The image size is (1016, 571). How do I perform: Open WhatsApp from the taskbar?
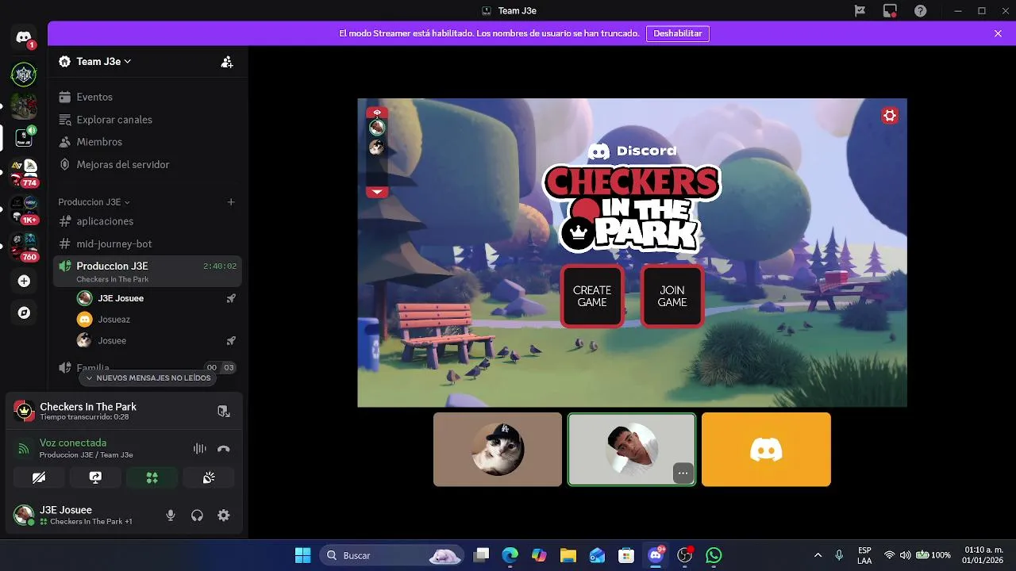(x=714, y=555)
